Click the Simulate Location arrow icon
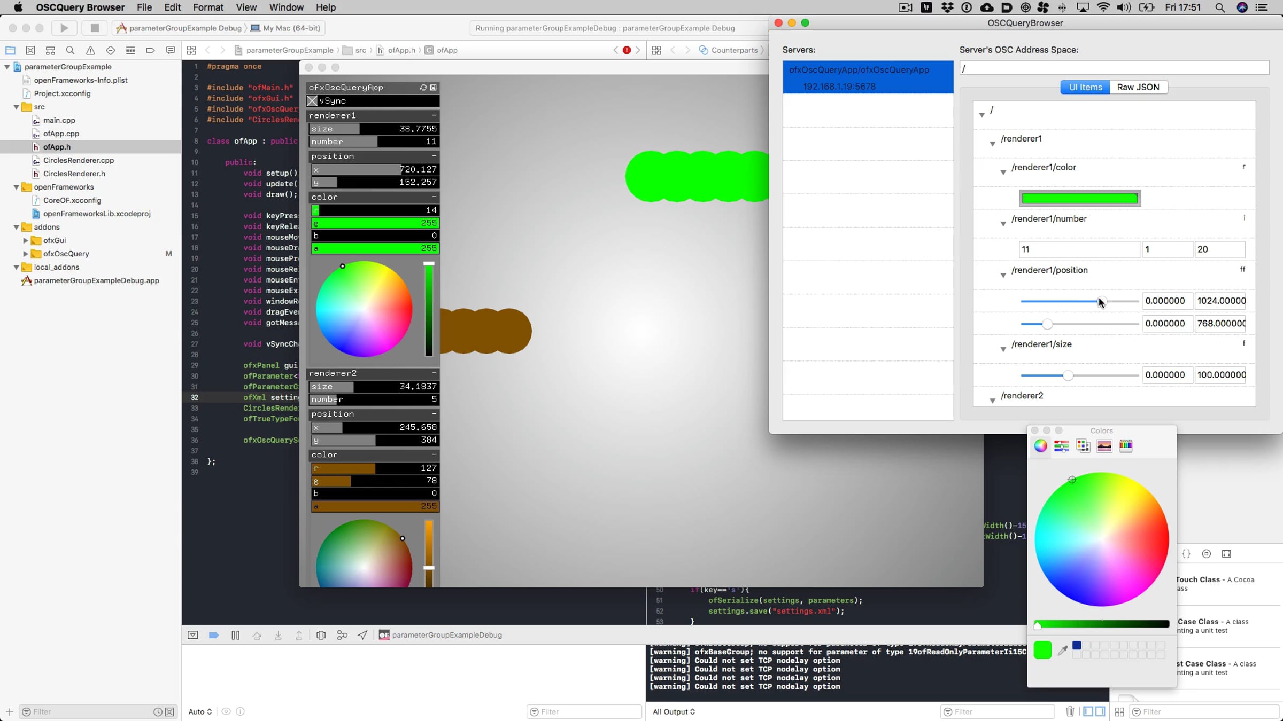Image resolution: width=1283 pixels, height=721 pixels. click(x=362, y=635)
